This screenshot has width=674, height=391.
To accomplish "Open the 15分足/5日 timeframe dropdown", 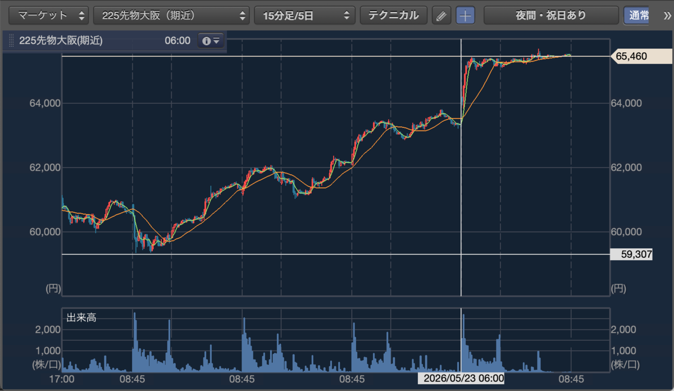I will (305, 15).
